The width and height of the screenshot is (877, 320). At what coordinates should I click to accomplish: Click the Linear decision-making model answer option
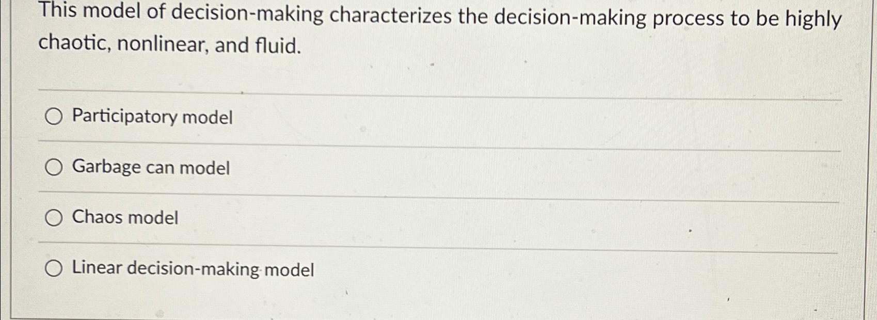tap(194, 268)
